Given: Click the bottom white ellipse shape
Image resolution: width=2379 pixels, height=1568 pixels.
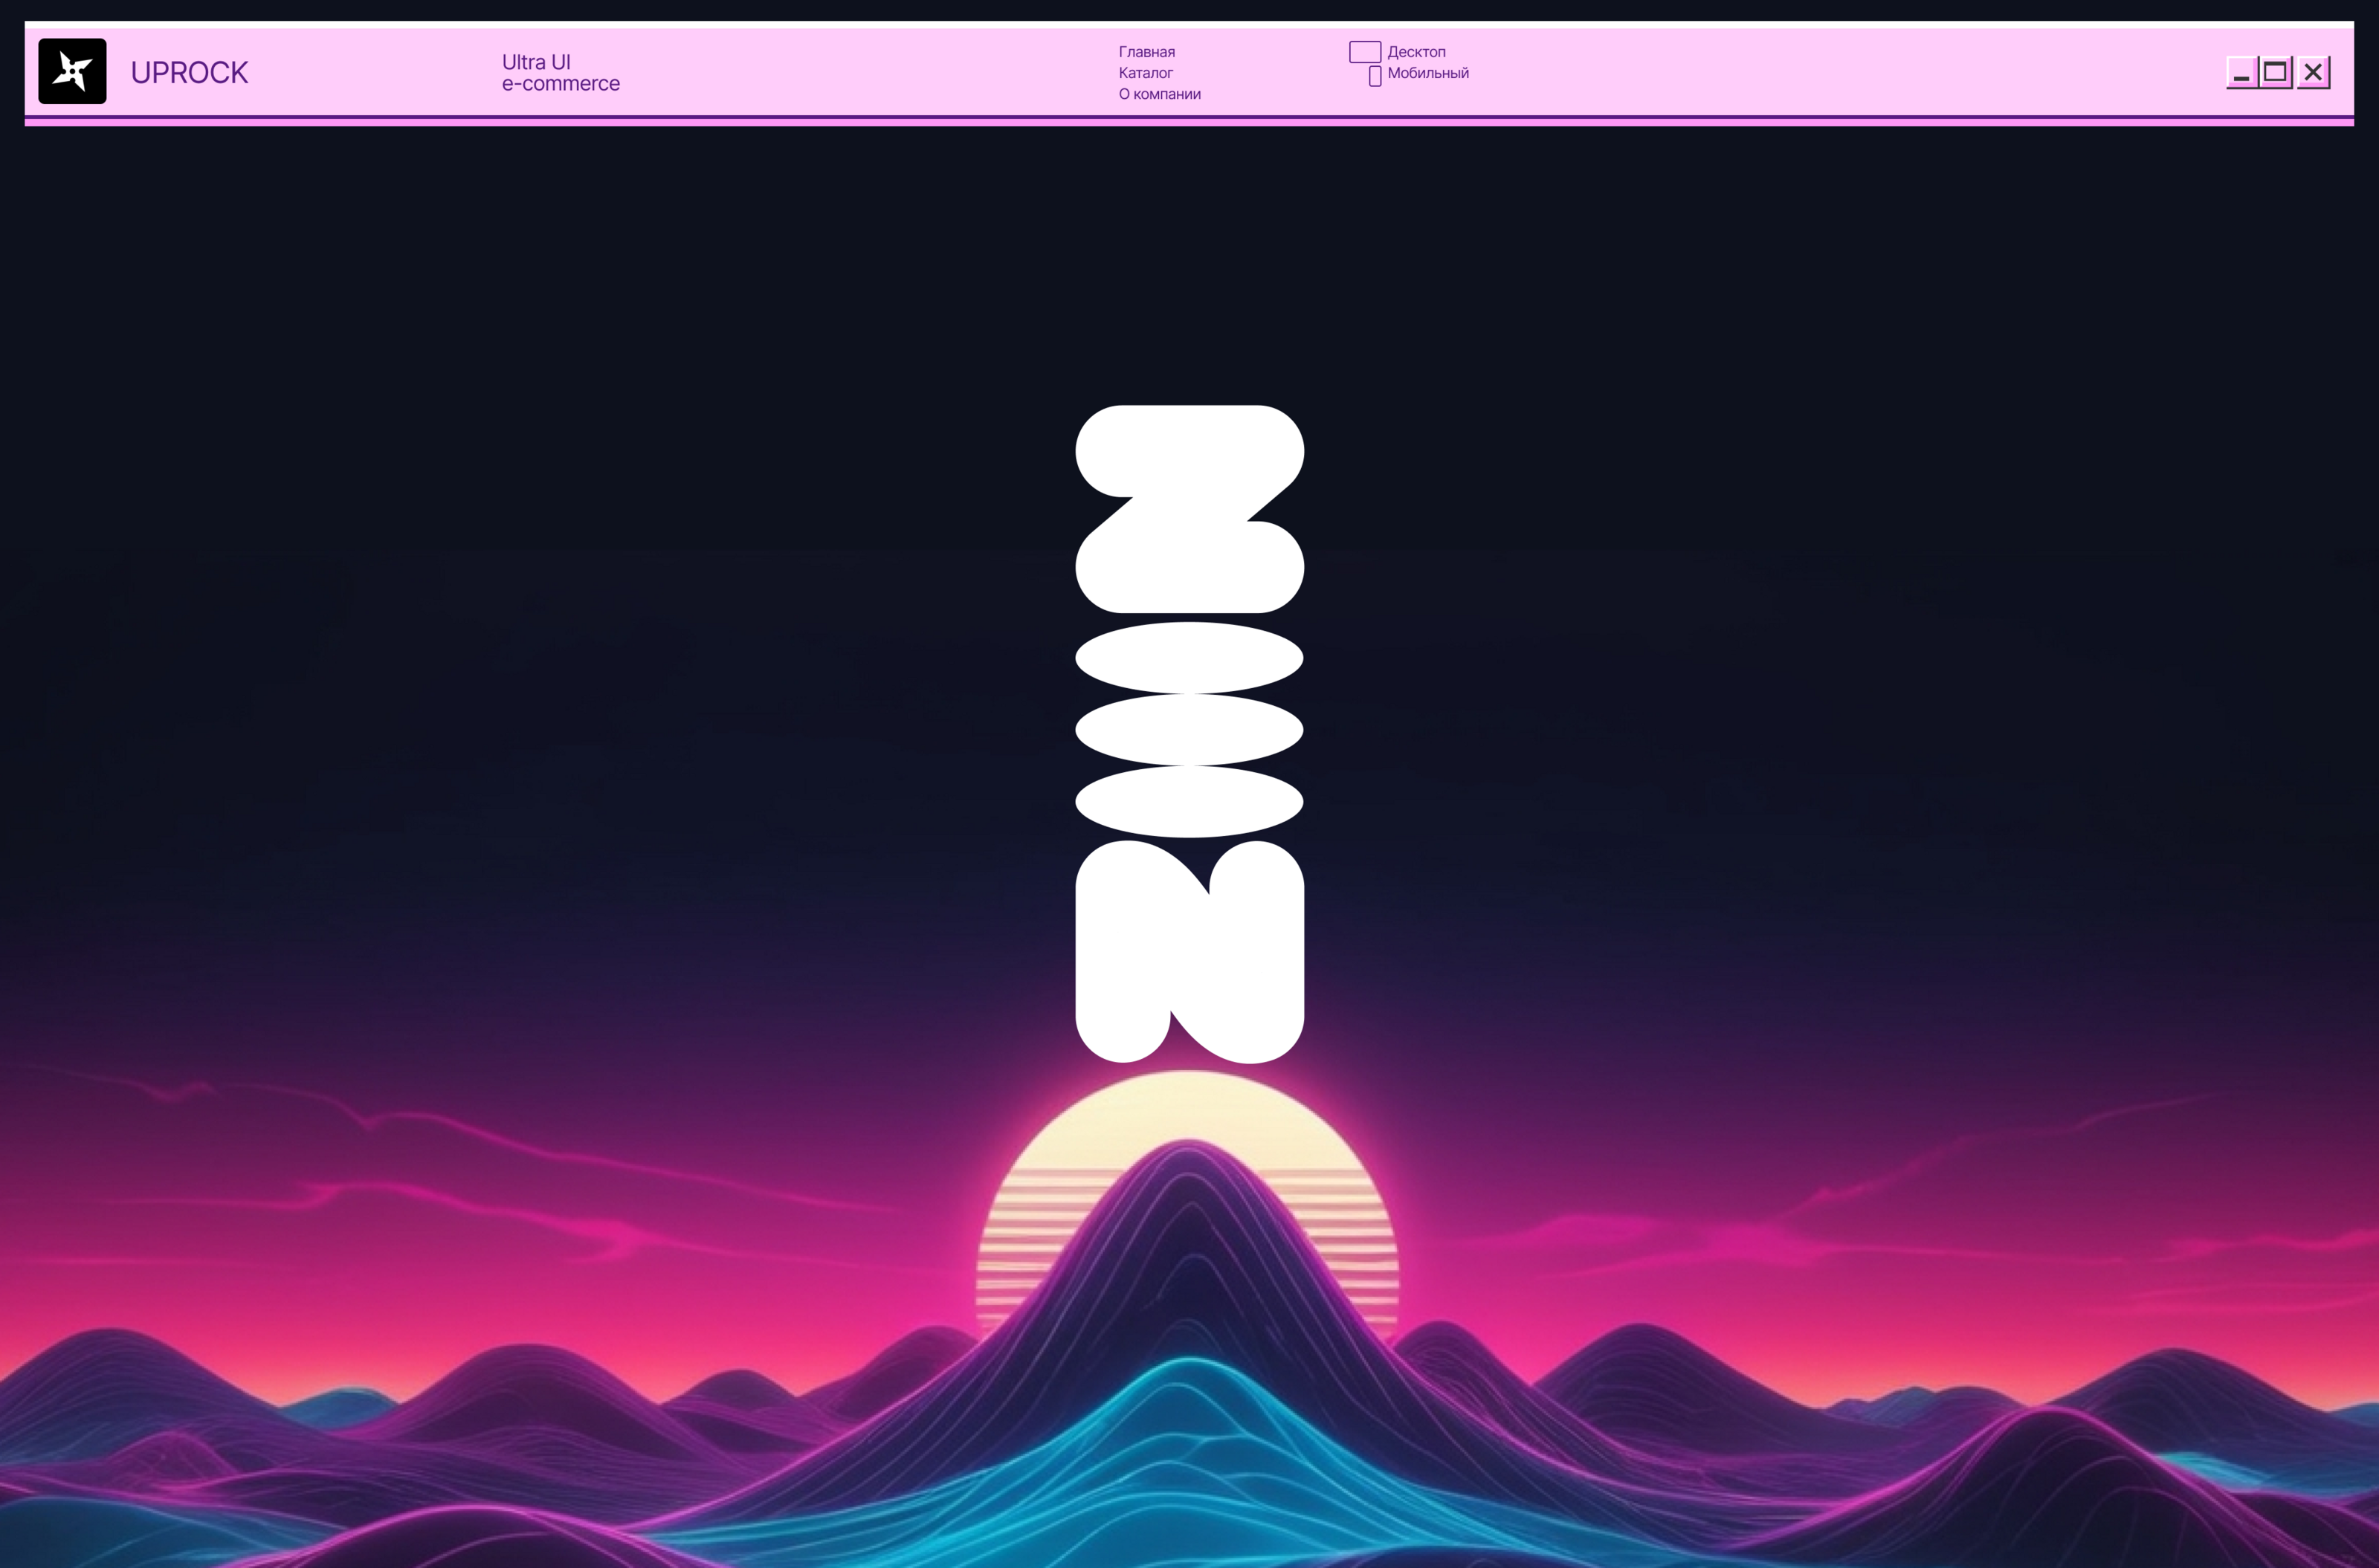Looking at the screenshot, I should pos(1189,801).
